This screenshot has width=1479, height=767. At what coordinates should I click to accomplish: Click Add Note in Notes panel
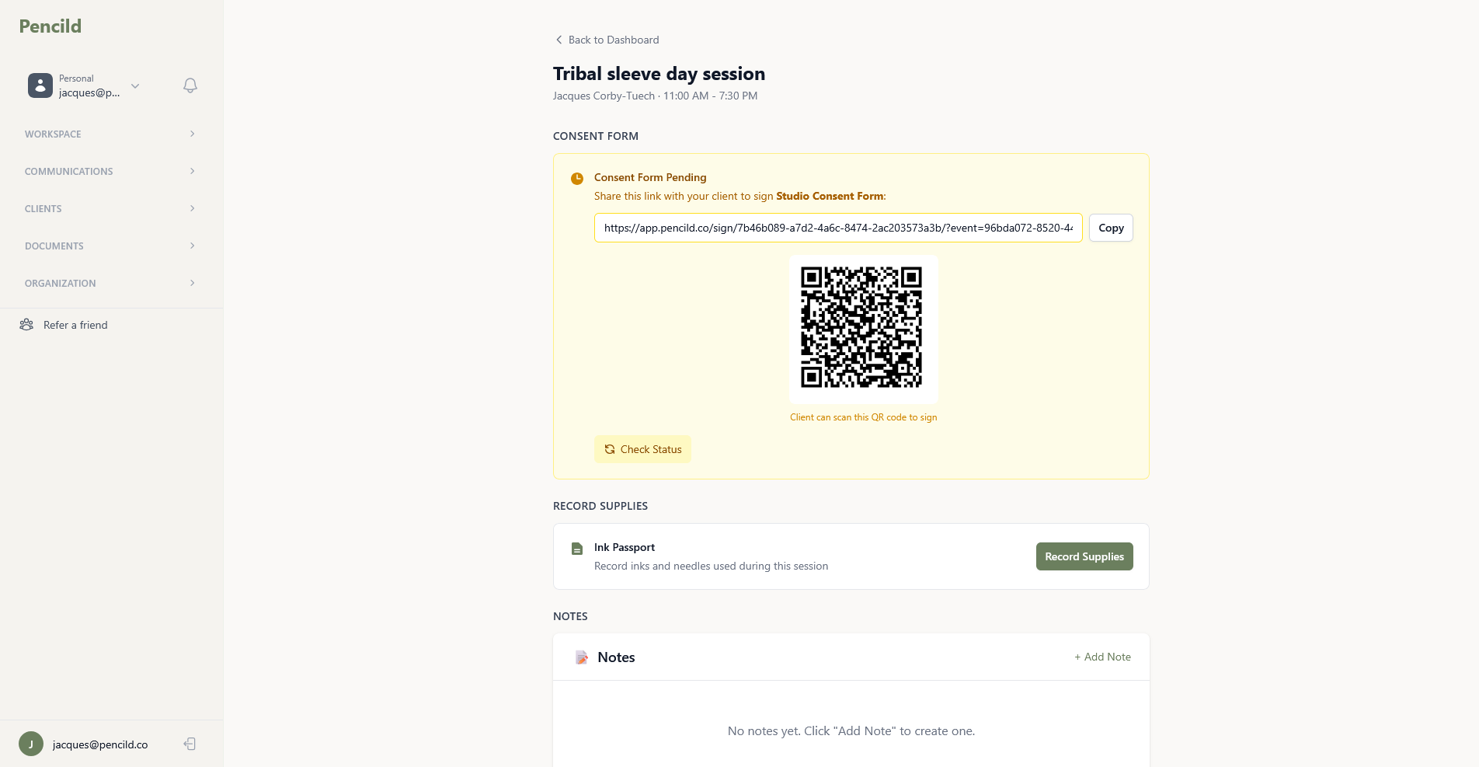(1102, 657)
